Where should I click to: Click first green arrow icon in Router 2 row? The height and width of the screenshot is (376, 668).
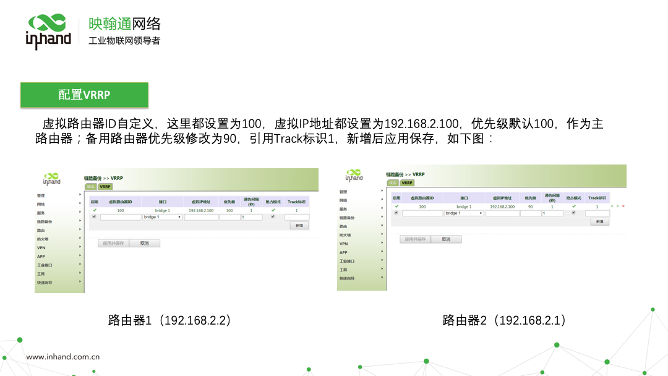pyautogui.click(x=612, y=206)
